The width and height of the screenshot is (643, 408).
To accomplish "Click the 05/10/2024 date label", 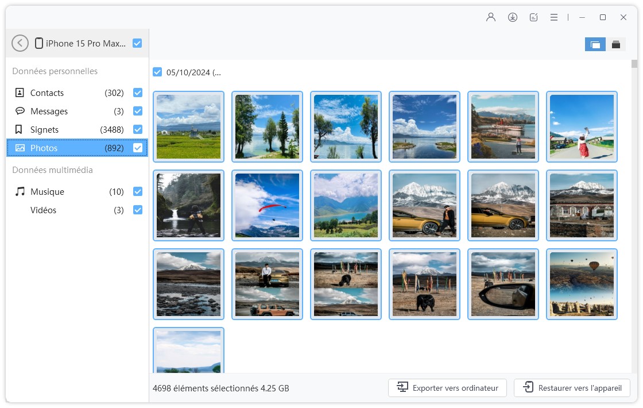I will 193,72.
